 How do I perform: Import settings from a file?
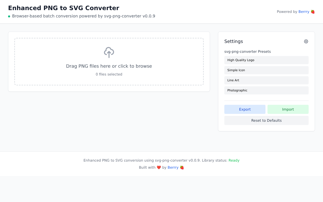pos(288,109)
